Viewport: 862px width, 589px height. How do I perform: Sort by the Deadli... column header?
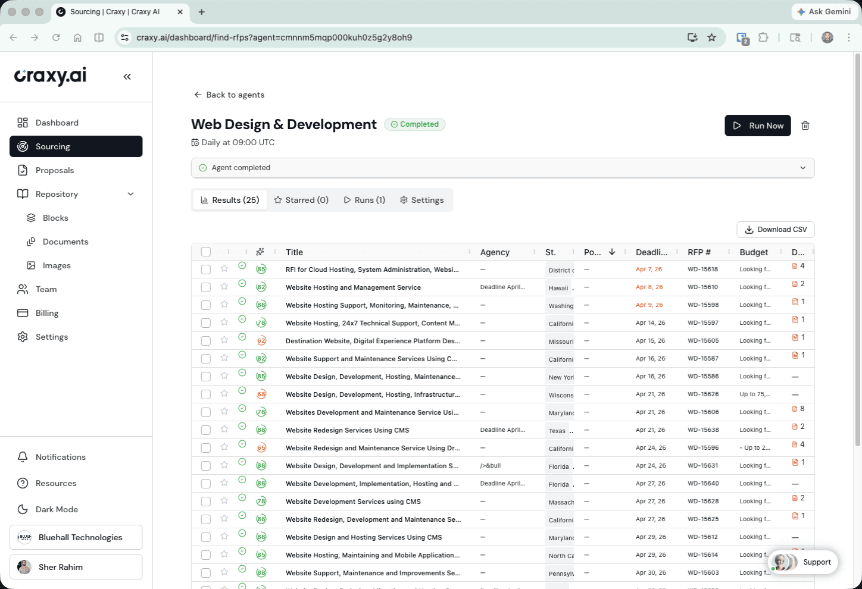point(651,252)
